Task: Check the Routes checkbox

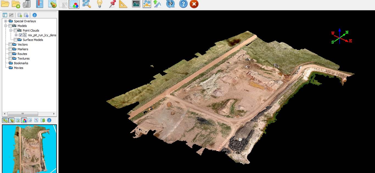Action: point(10,54)
